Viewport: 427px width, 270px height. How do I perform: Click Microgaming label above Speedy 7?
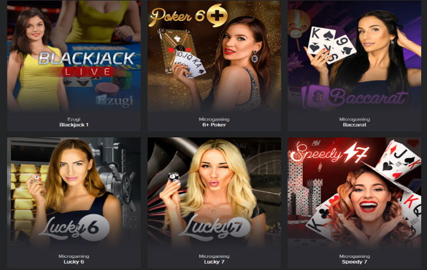coord(354,256)
